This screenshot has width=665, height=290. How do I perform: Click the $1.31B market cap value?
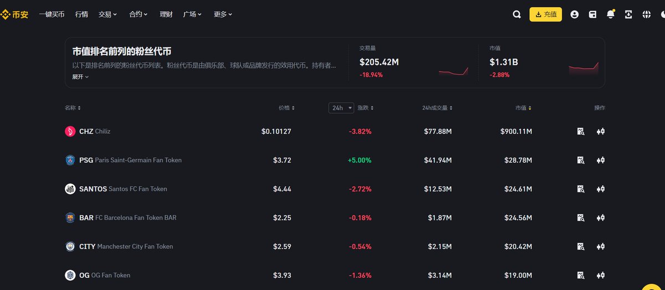504,62
